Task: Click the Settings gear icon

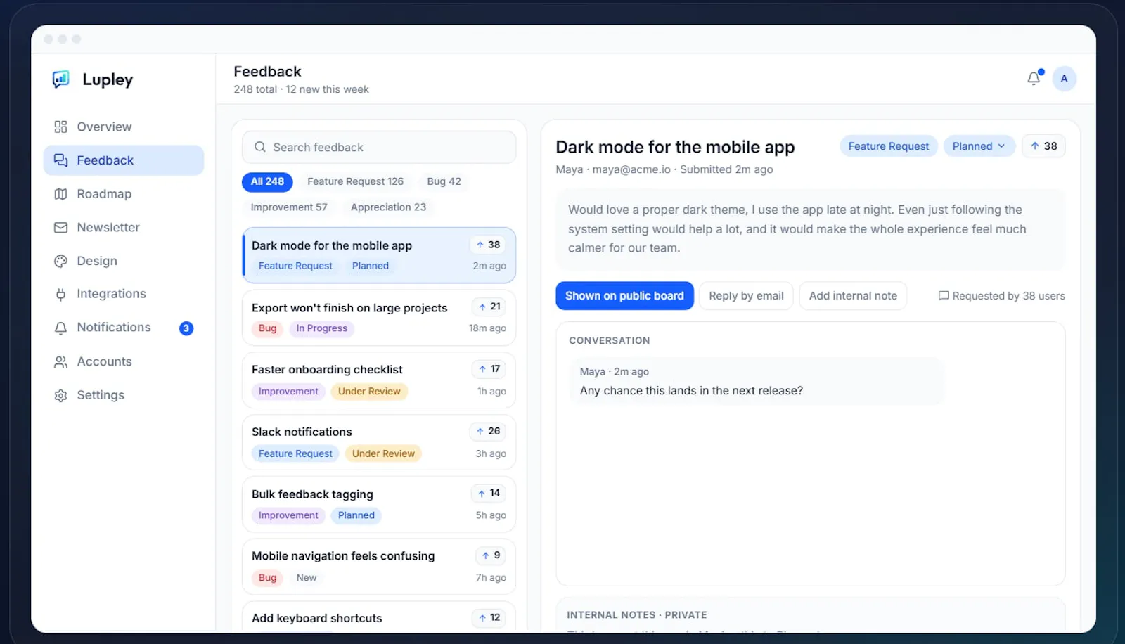Action: pos(61,395)
